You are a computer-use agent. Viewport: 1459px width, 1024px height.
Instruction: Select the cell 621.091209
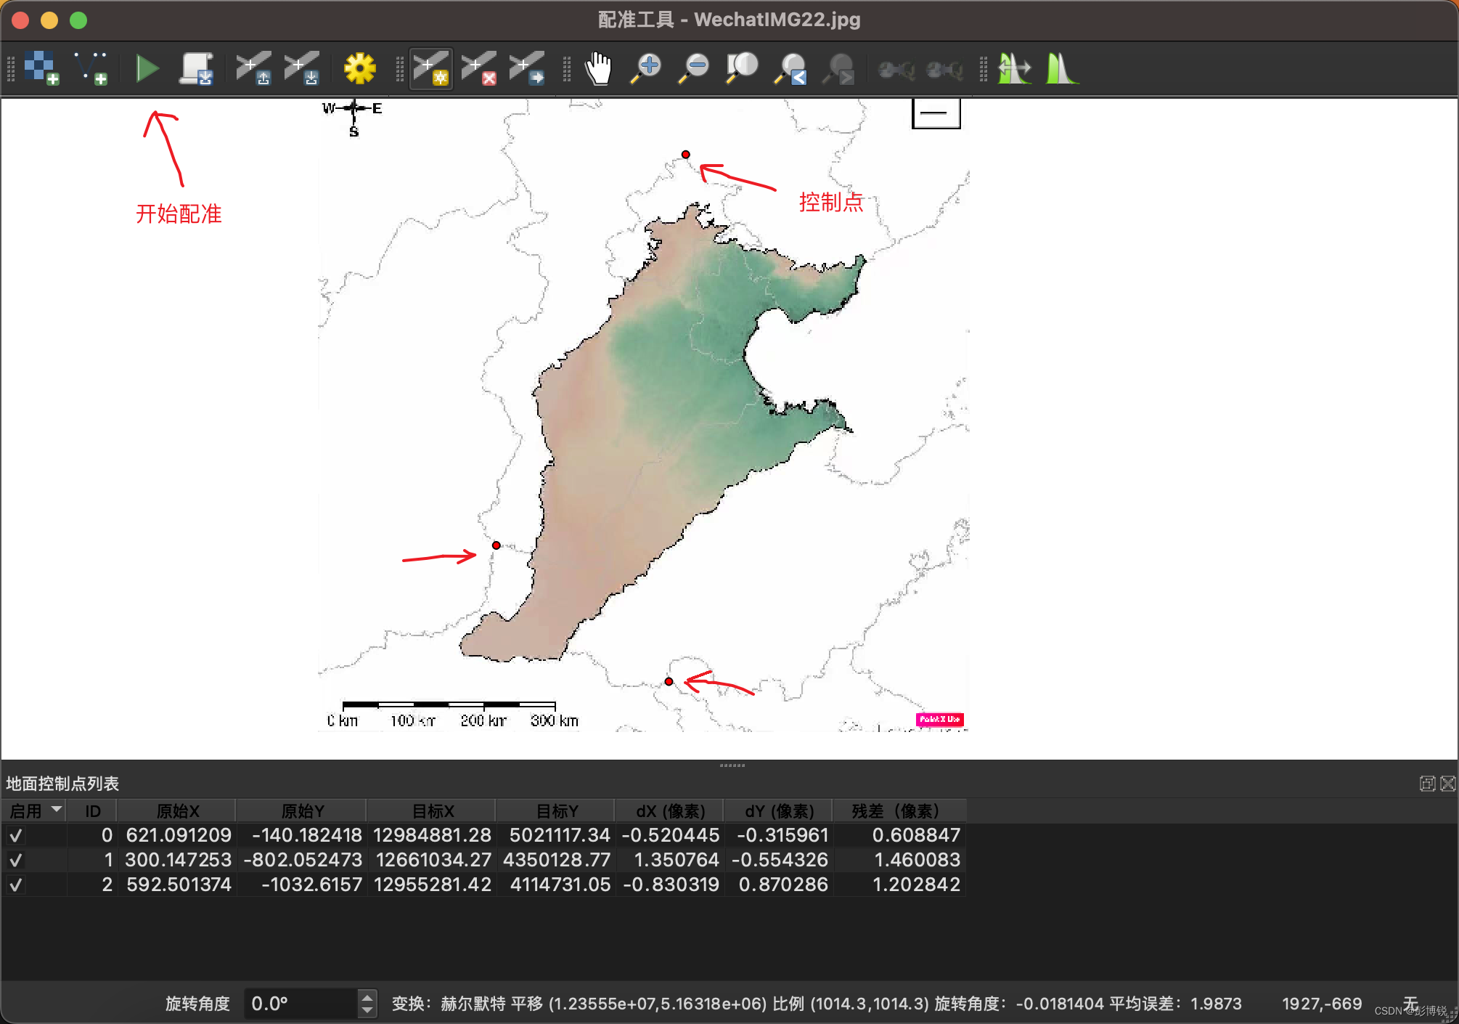point(177,835)
